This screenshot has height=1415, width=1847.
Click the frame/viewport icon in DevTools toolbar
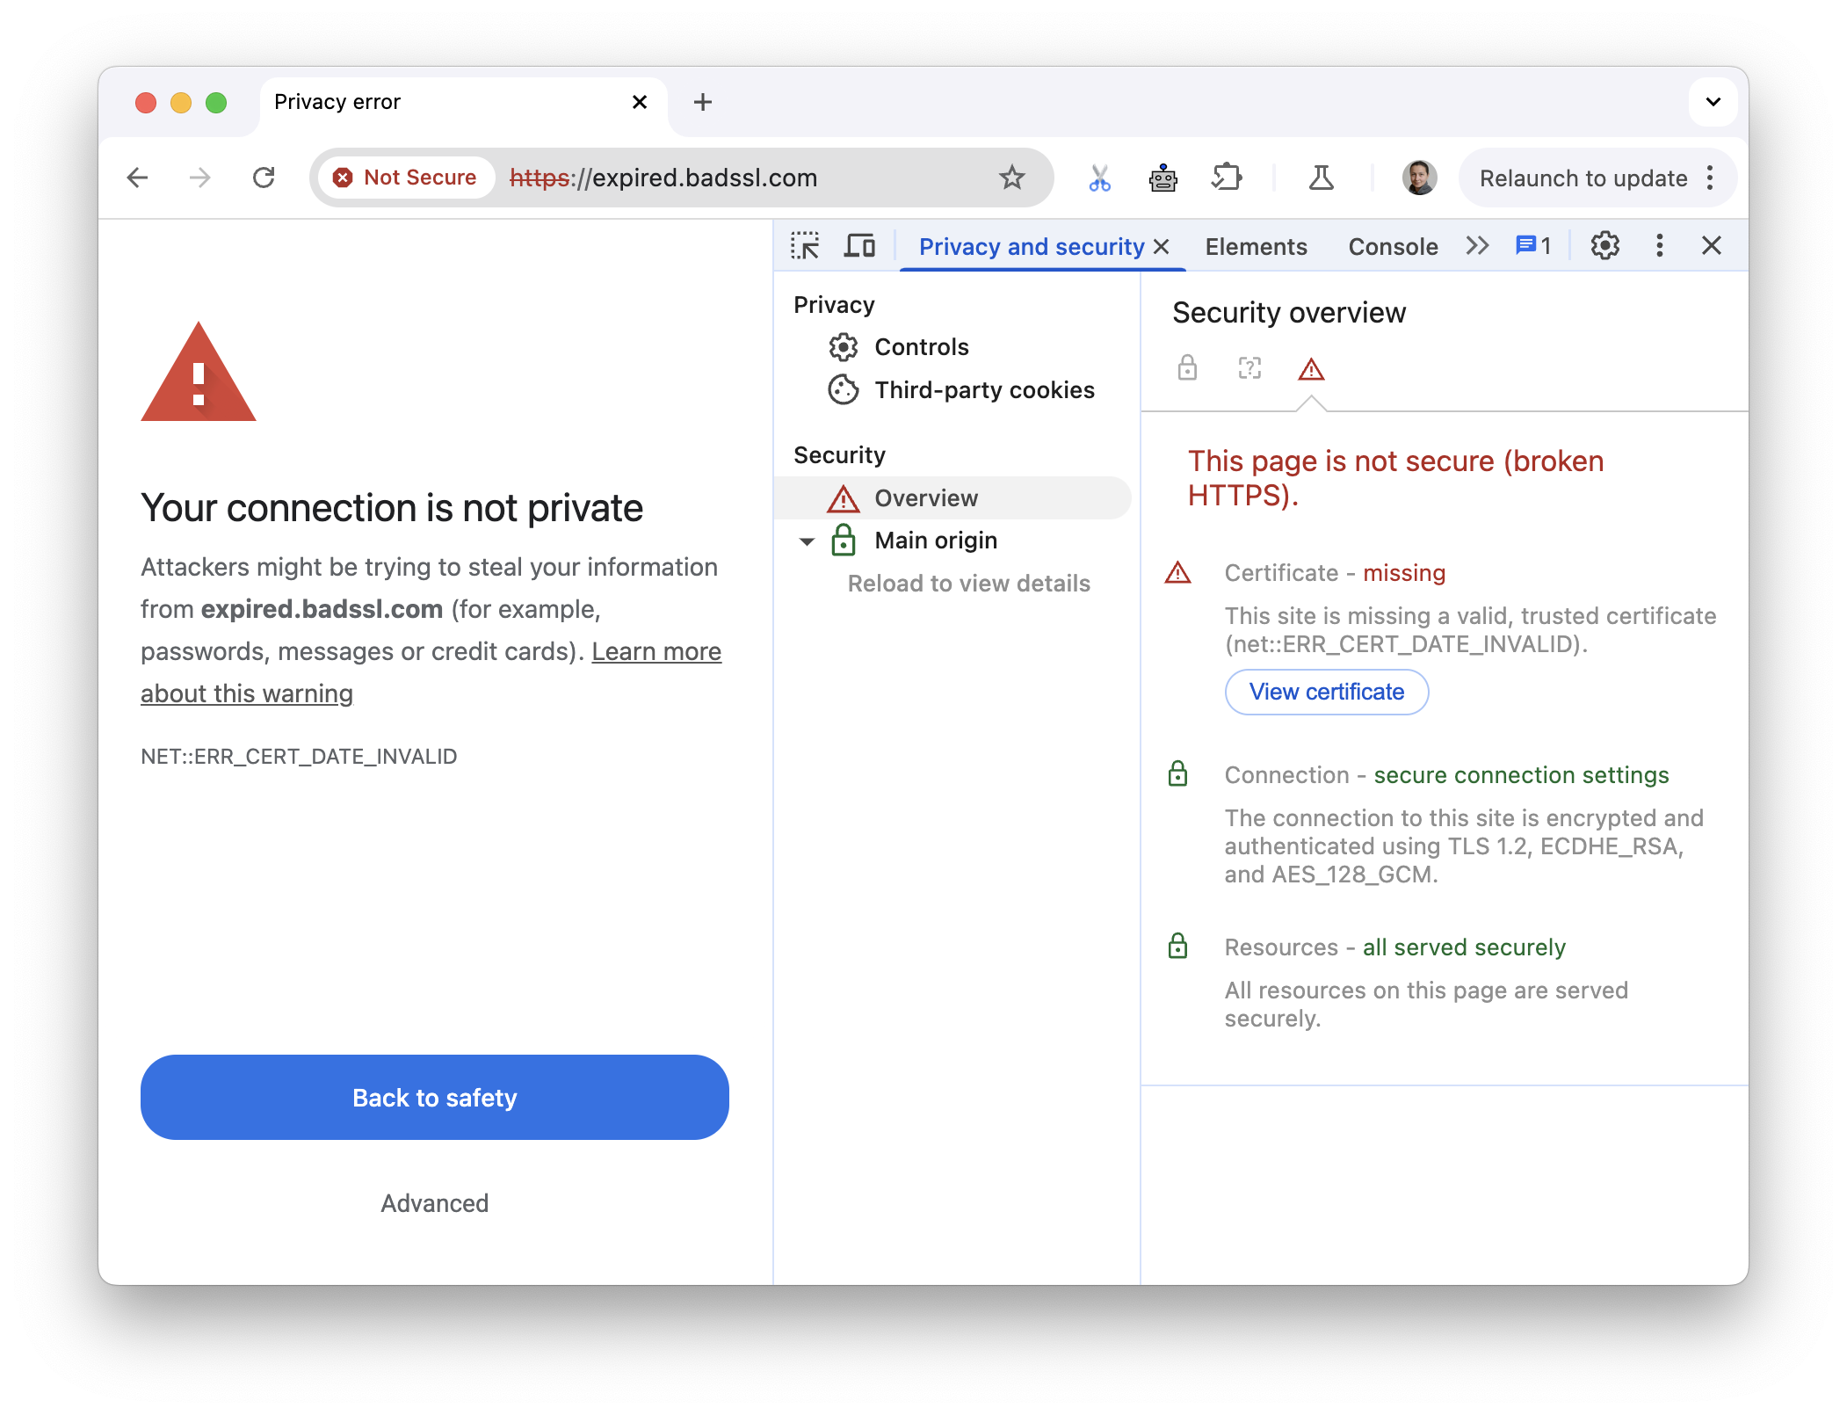point(860,245)
